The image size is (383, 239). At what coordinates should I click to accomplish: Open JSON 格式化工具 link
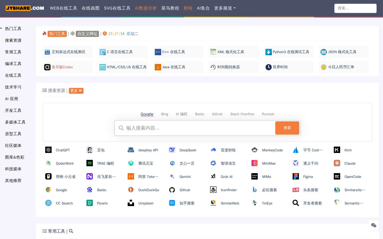(344, 52)
